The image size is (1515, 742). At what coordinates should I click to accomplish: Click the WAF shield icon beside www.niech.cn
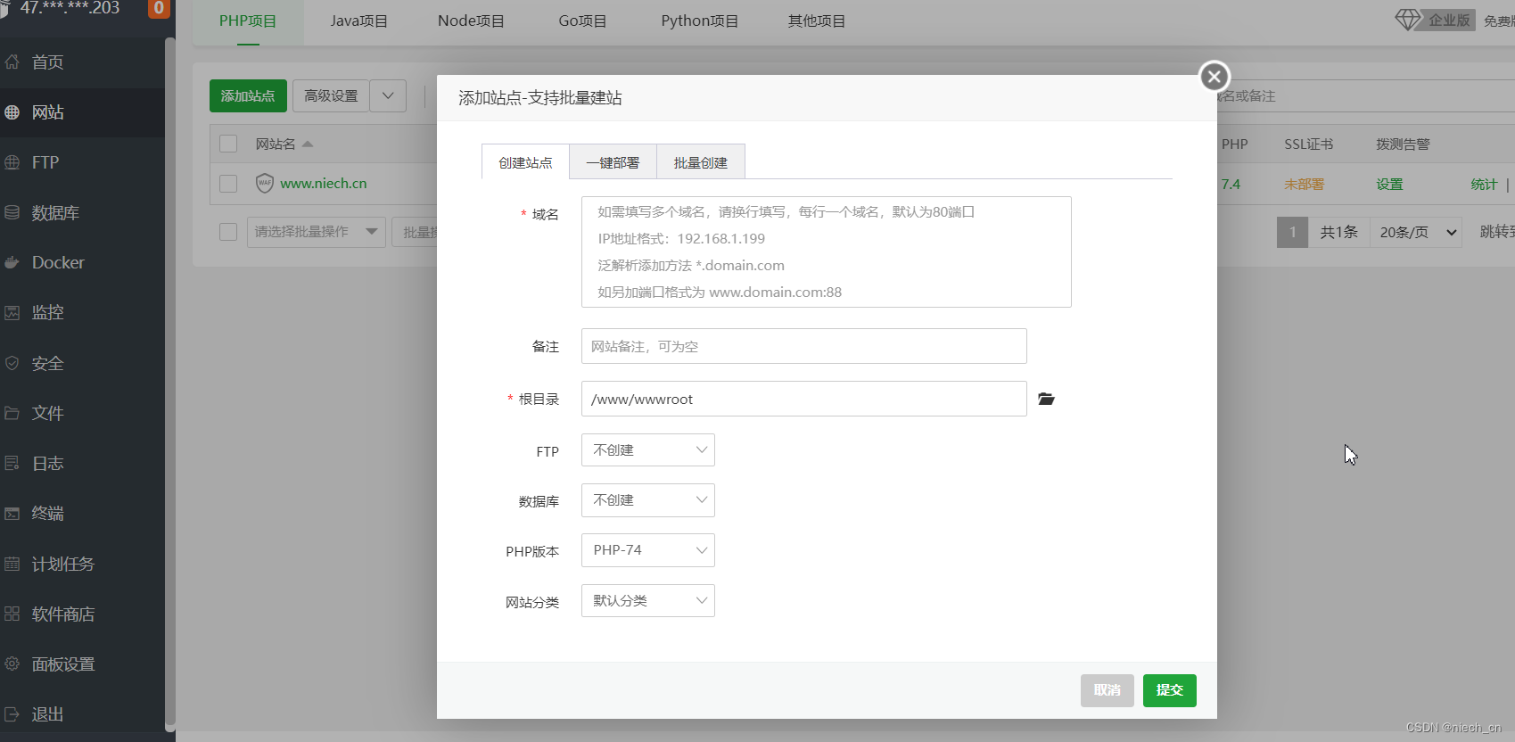pos(265,183)
